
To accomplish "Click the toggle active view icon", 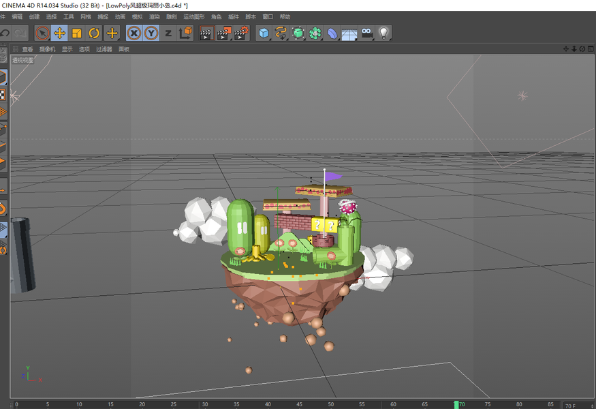I will click(x=591, y=48).
